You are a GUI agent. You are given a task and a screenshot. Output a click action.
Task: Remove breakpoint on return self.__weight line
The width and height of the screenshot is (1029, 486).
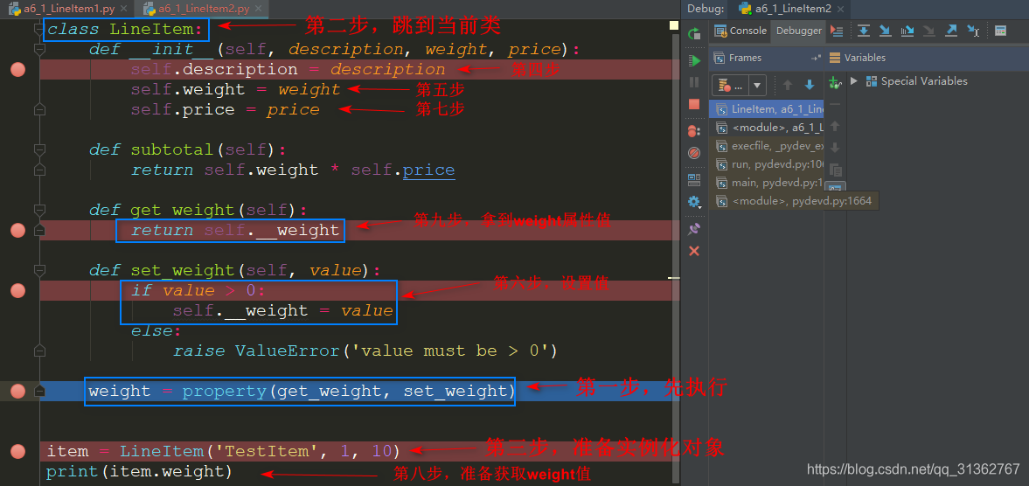coord(17,231)
